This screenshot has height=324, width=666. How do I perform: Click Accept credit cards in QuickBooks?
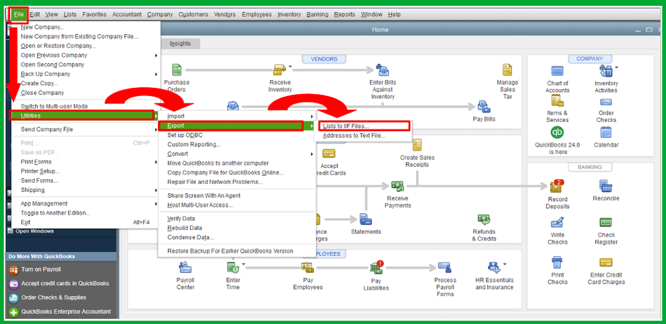click(x=65, y=283)
